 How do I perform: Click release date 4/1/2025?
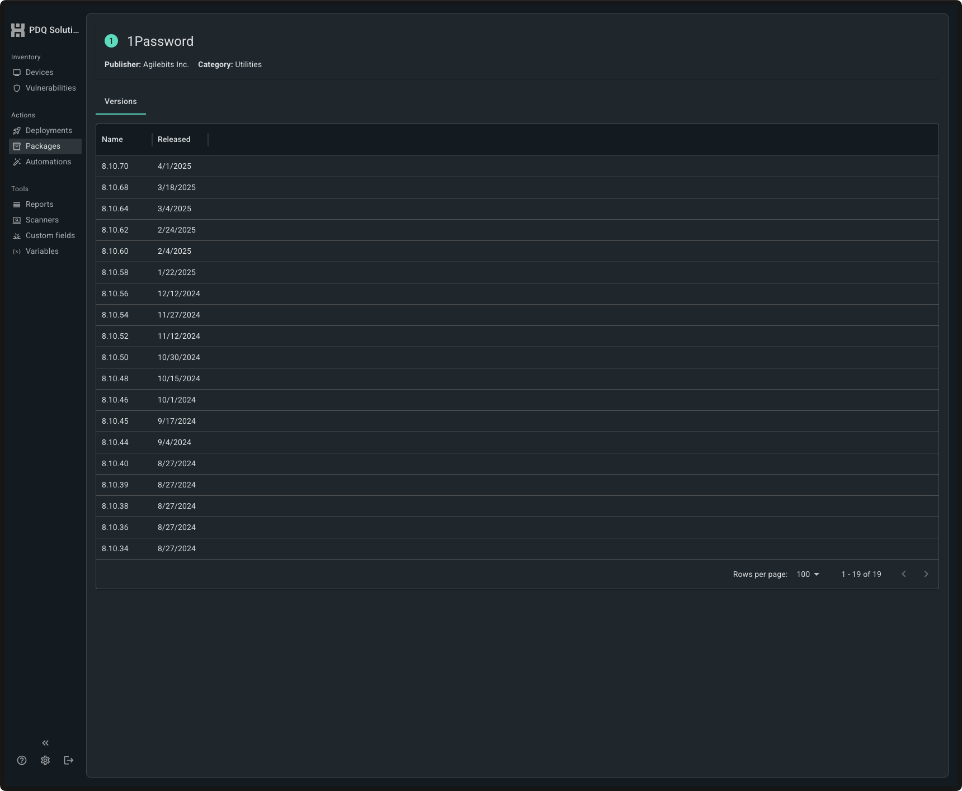(175, 167)
